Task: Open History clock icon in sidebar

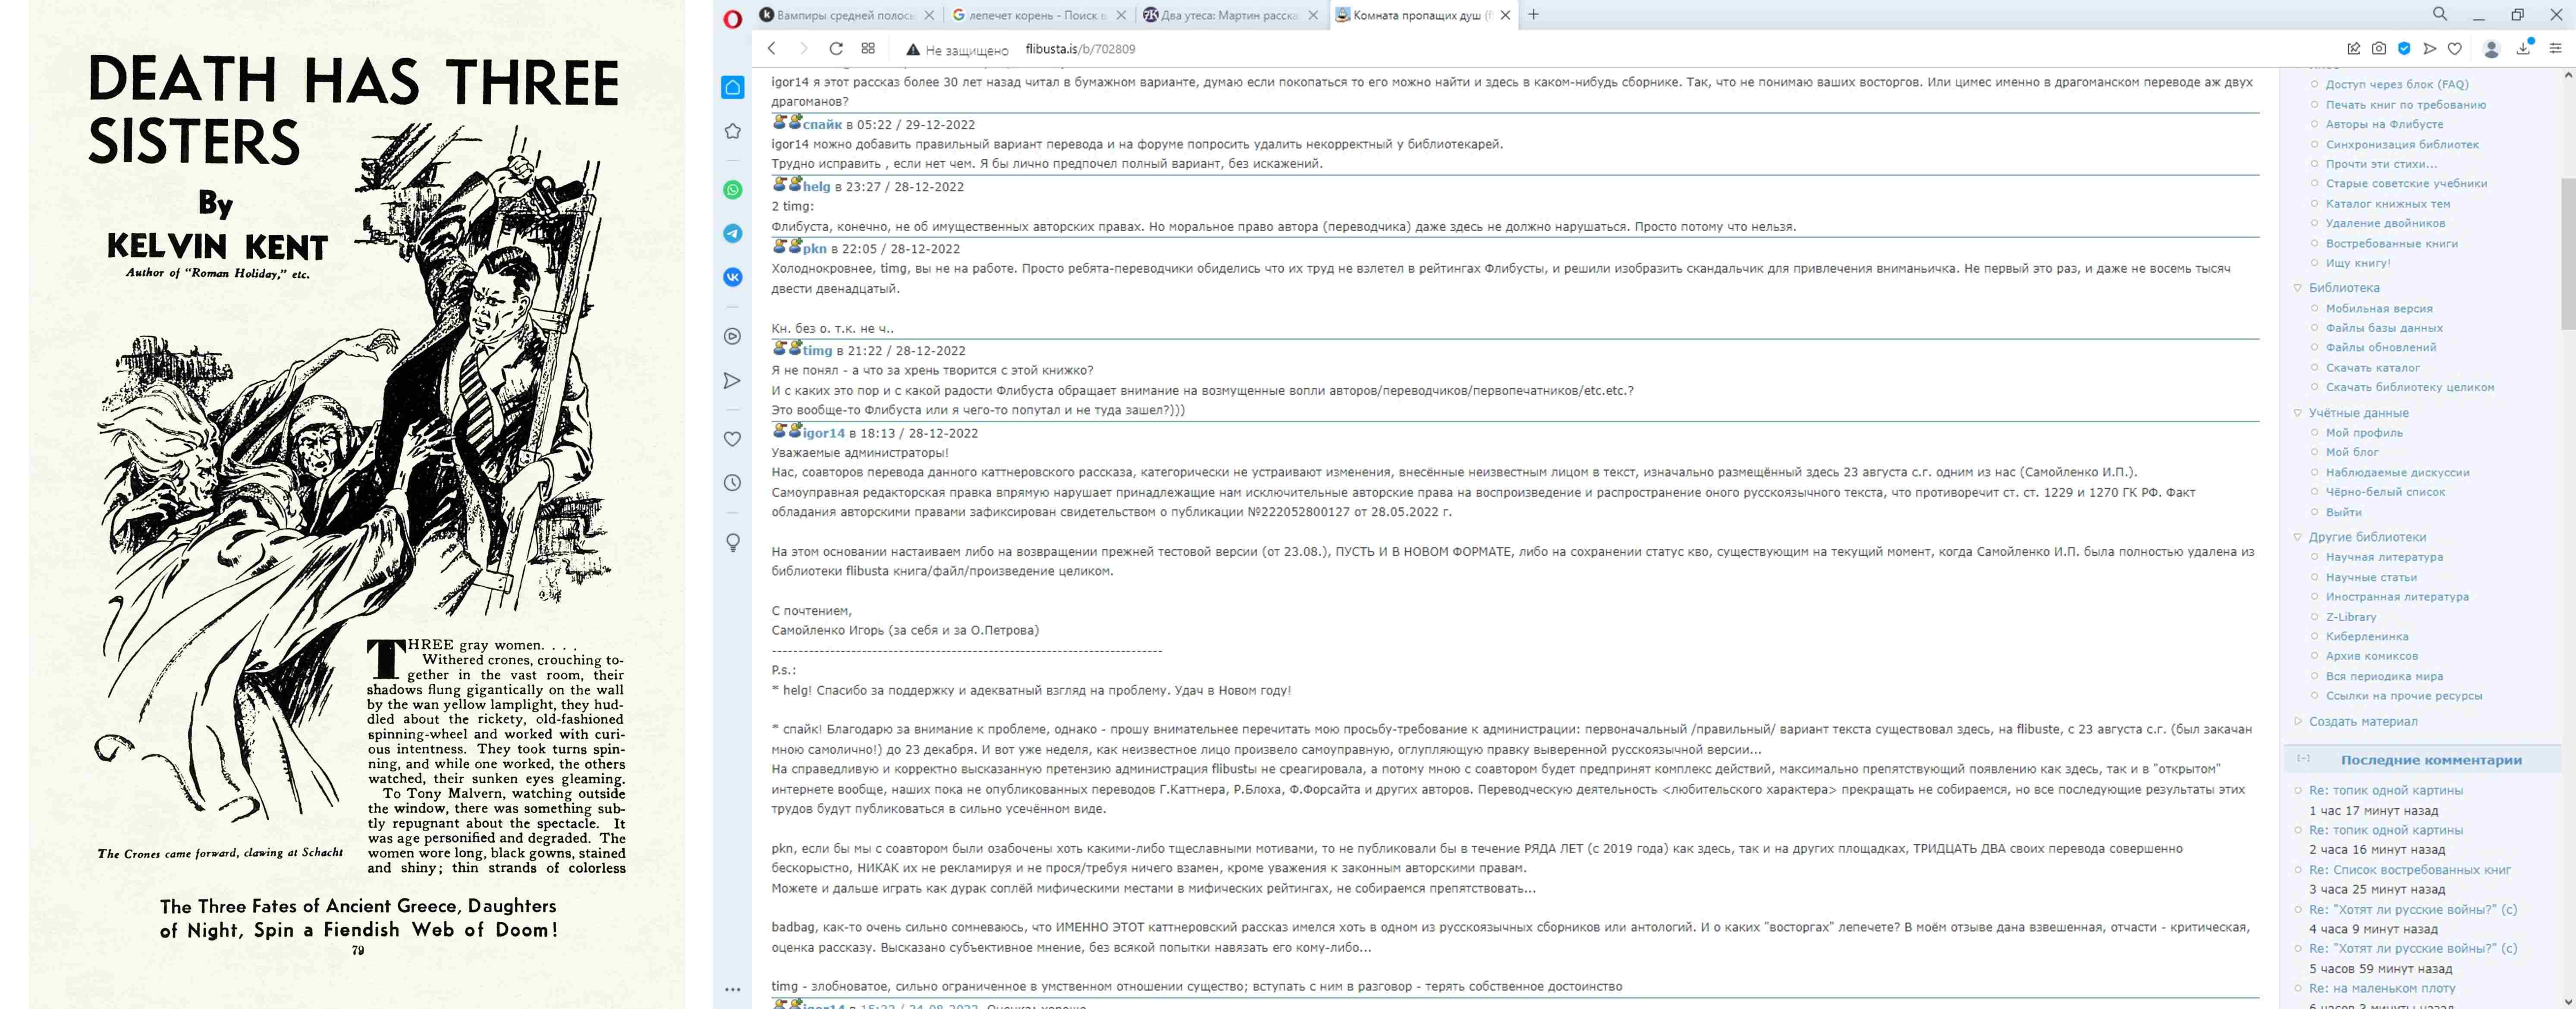Action: click(x=732, y=483)
